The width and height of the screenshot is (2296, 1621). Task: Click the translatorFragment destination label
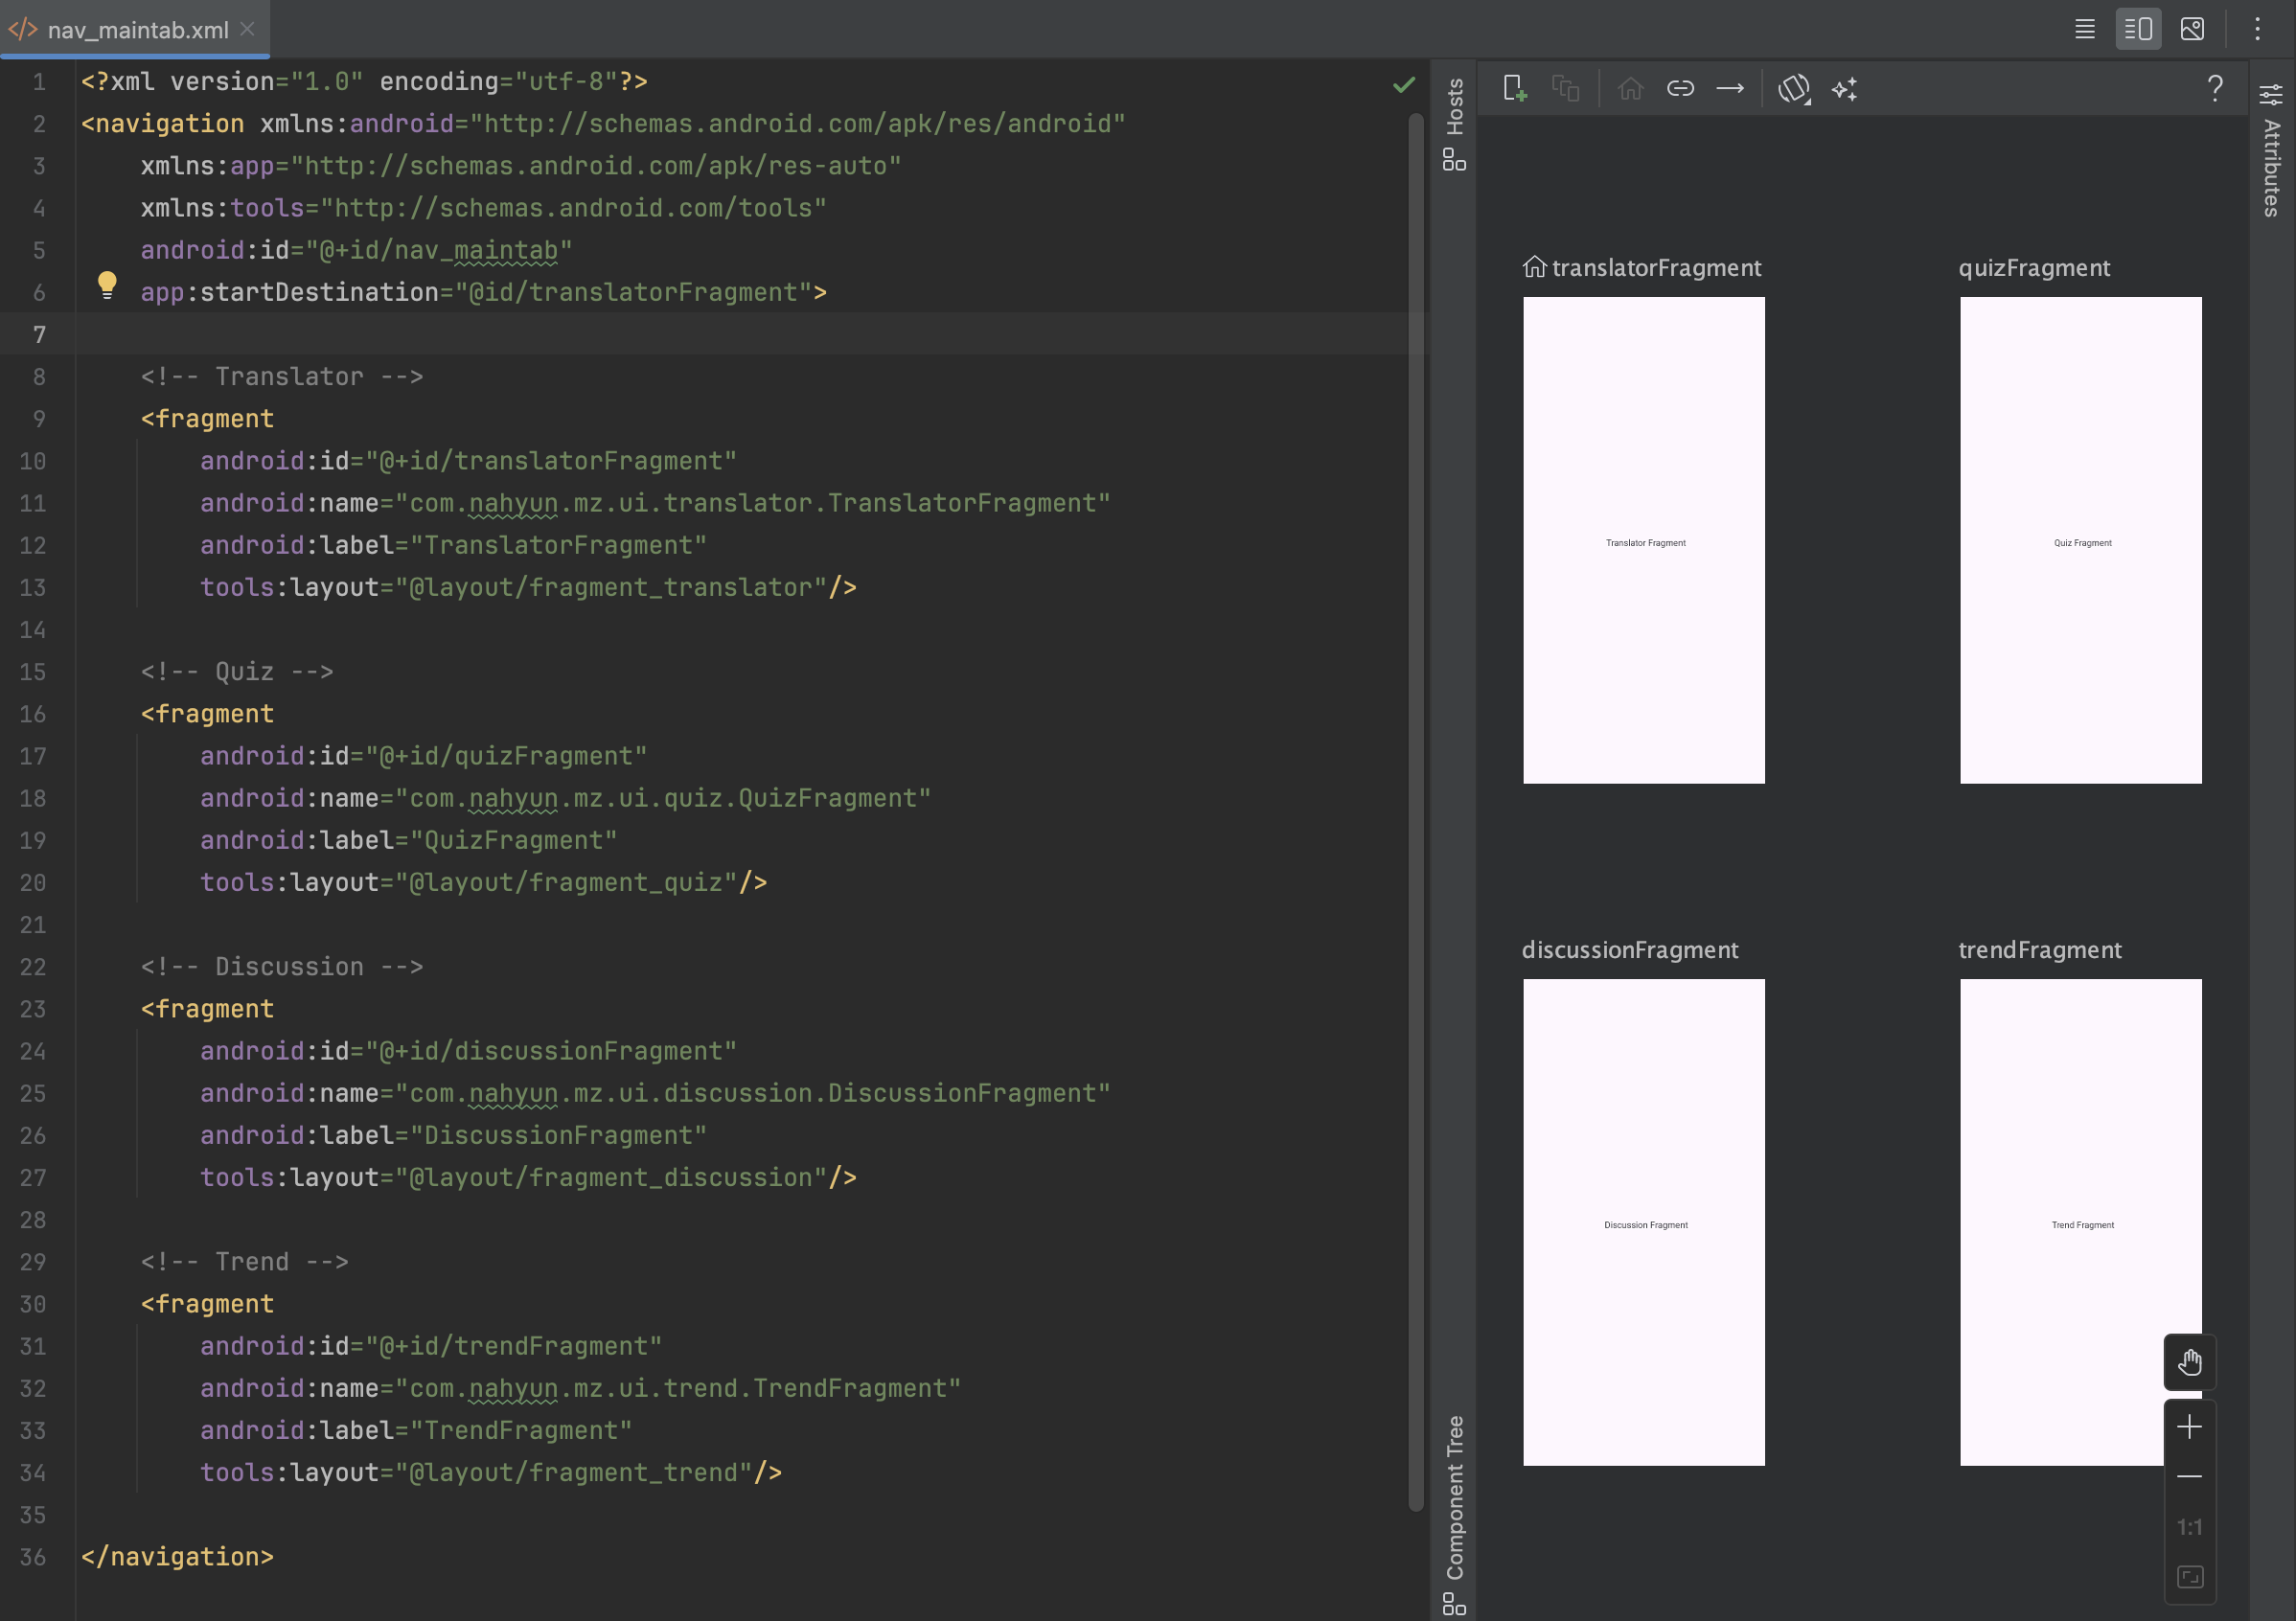1656,268
